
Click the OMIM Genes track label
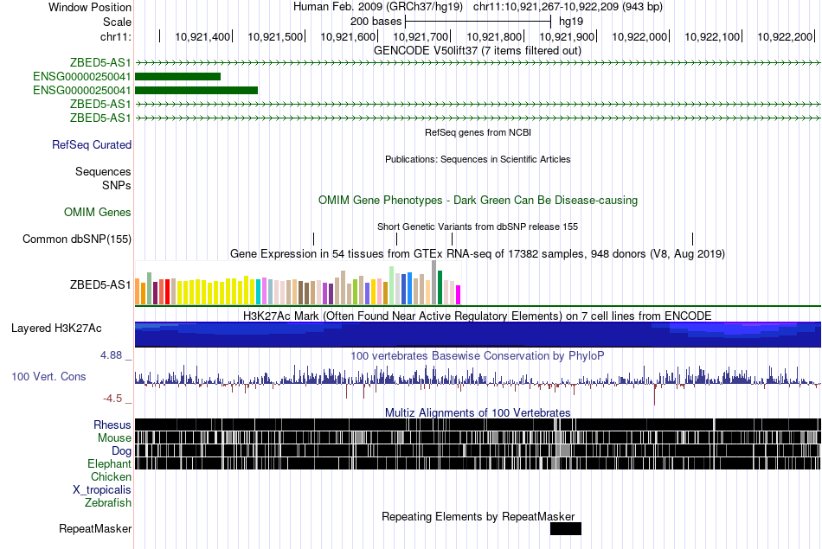98,212
